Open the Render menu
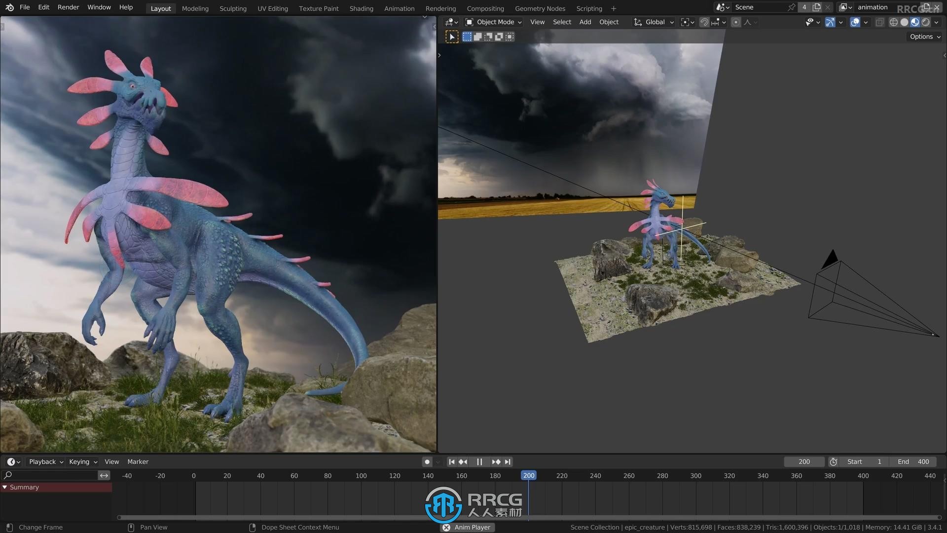The height and width of the screenshot is (533, 947). pyautogui.click(x=68, y=7)
